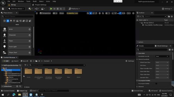This screenshot has height=97, width=174.
Task: Select the Recently Placed category icon
Action: click(4, 21)
